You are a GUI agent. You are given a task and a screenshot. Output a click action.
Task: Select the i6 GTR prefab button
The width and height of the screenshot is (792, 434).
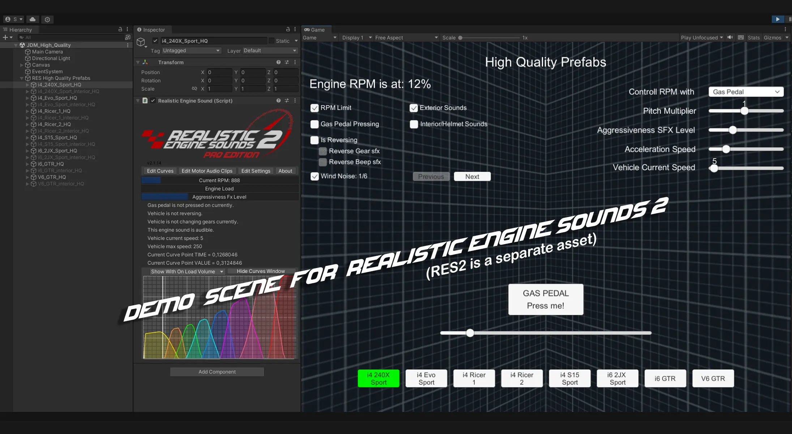[665, 378]
